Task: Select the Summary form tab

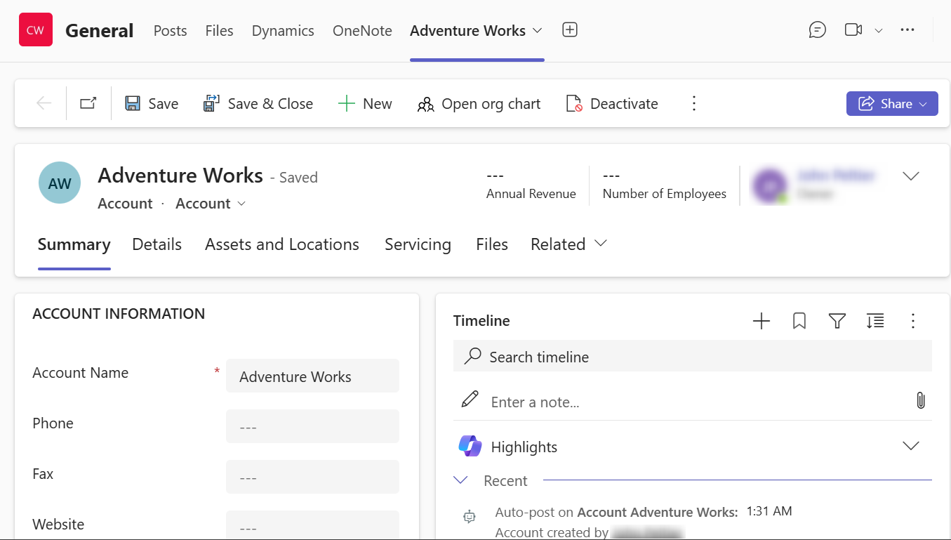Action: click(x=74, y=244)
